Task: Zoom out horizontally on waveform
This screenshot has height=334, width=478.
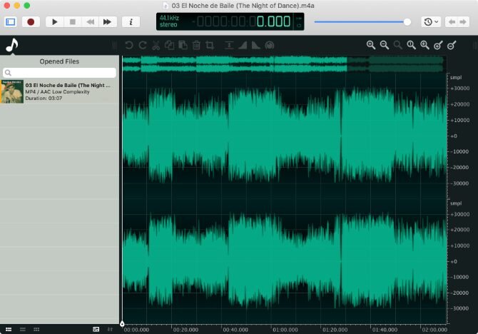Action: 384,45
